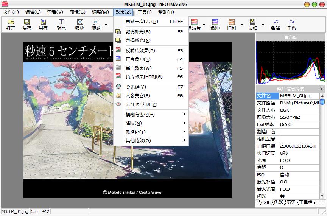Viewport: 327px width, 216px height.
Task: Choose 反转片效果(P) menu entry
Action: 151,51
